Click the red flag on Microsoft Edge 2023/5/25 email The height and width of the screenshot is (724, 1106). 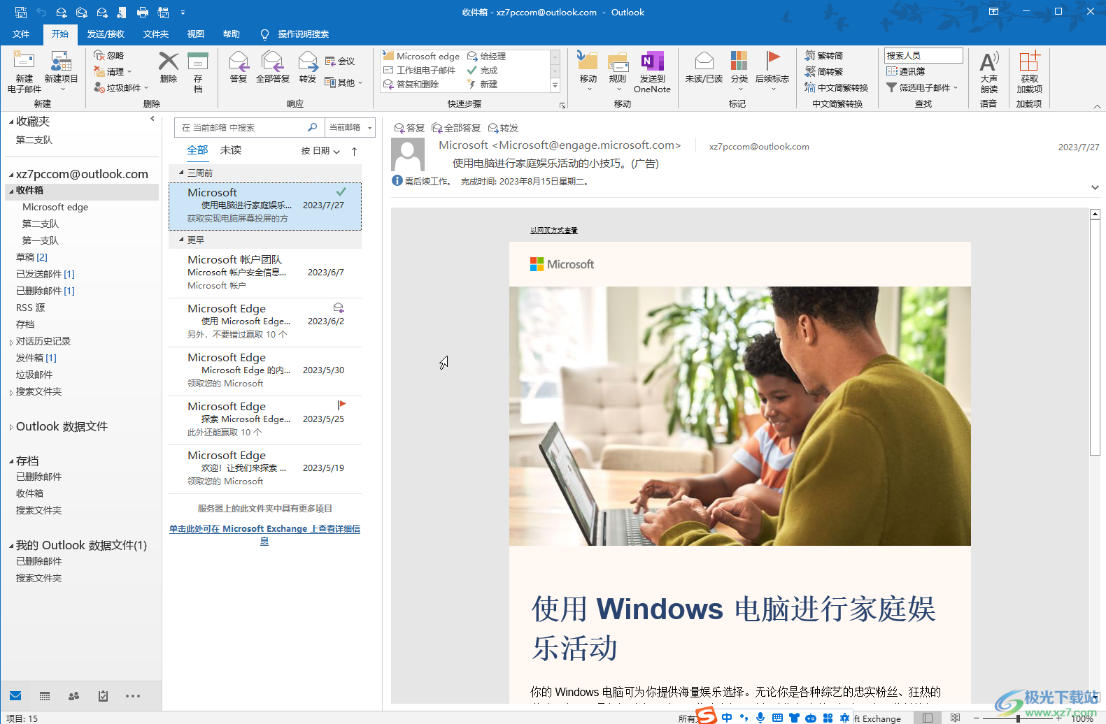click(341, 405)
